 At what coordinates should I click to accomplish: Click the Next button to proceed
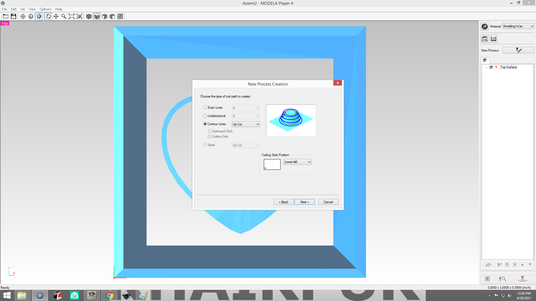pos(305,202)
